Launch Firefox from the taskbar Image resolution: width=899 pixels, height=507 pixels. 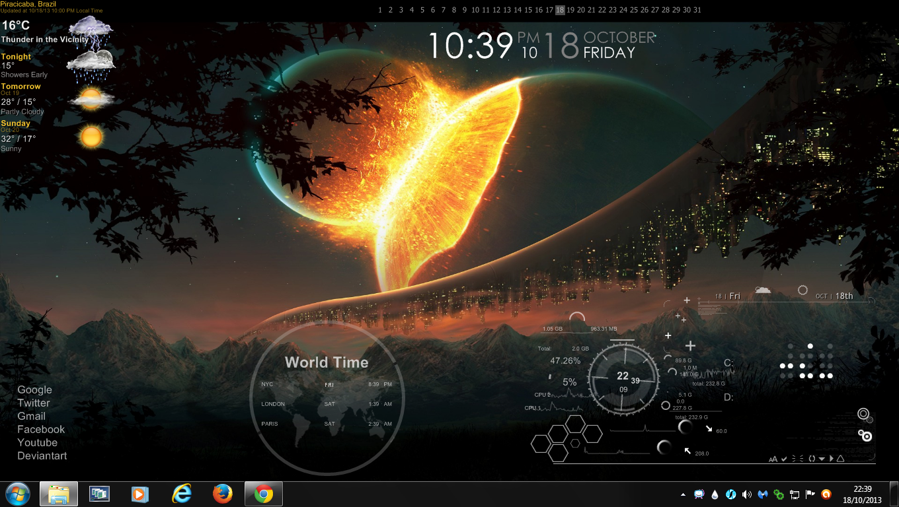[223, 494]
